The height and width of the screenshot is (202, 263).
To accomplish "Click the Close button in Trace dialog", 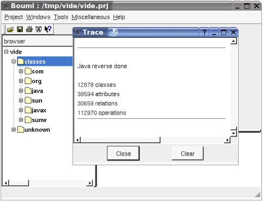I will tap(123, 153).
